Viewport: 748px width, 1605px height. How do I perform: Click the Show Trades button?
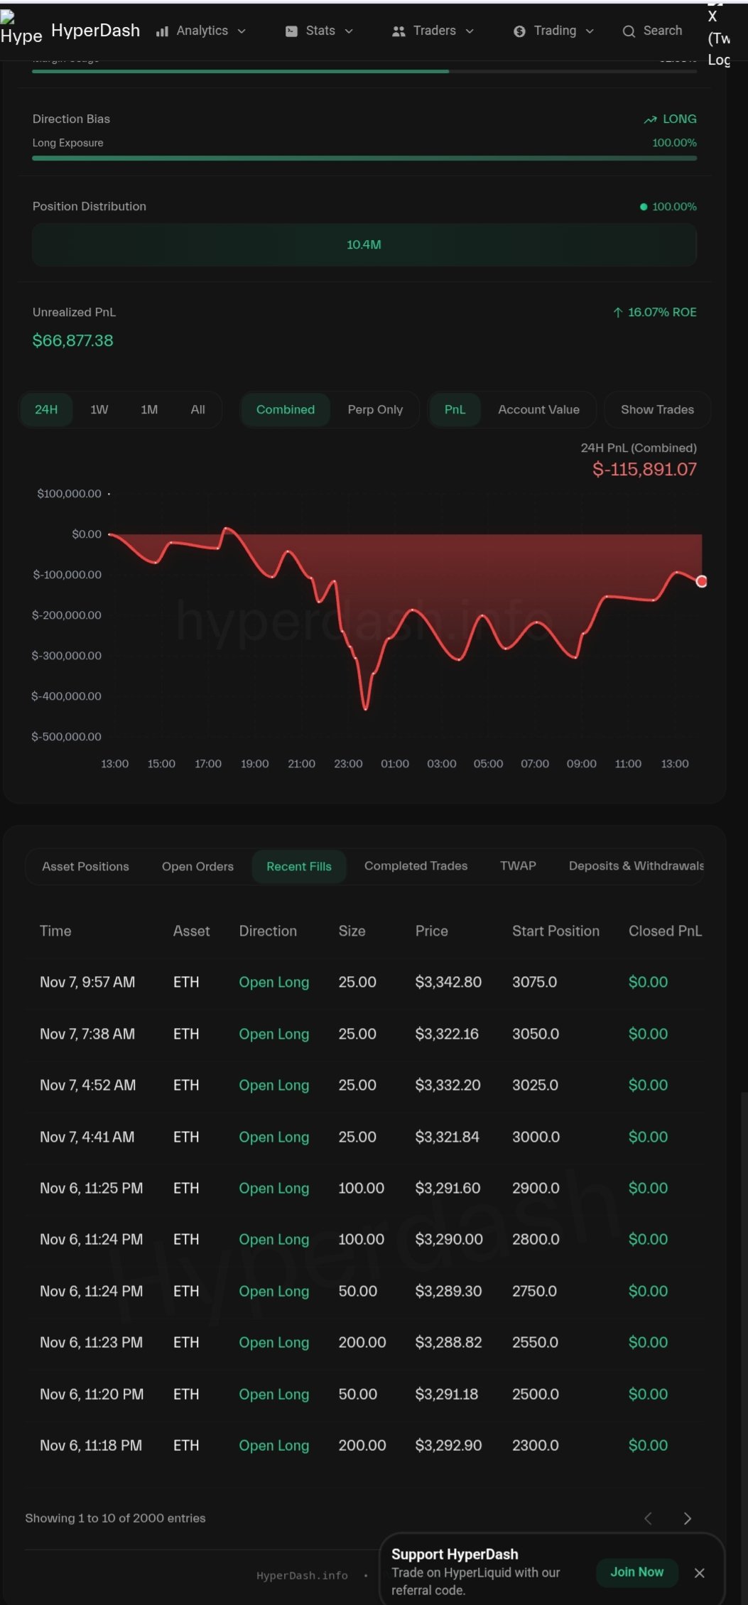[657, 410]
